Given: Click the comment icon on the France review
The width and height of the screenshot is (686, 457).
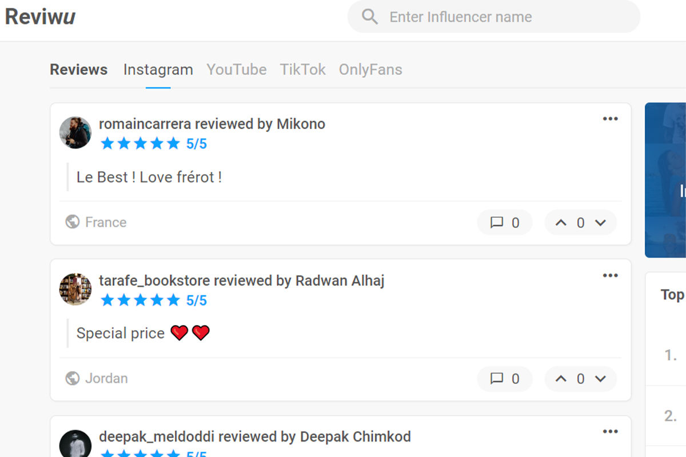Looking at the screenshot, I should click(x=497, y=222).
